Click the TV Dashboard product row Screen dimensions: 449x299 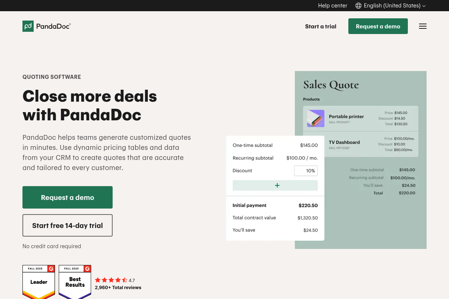360,144
